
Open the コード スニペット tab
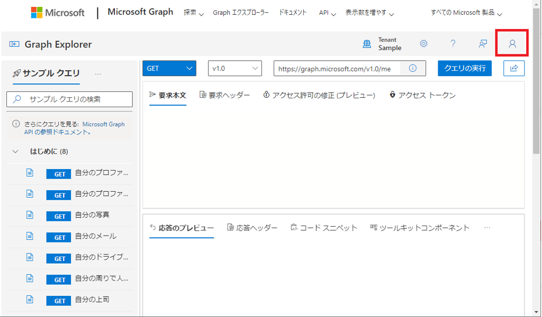[324, 228]
